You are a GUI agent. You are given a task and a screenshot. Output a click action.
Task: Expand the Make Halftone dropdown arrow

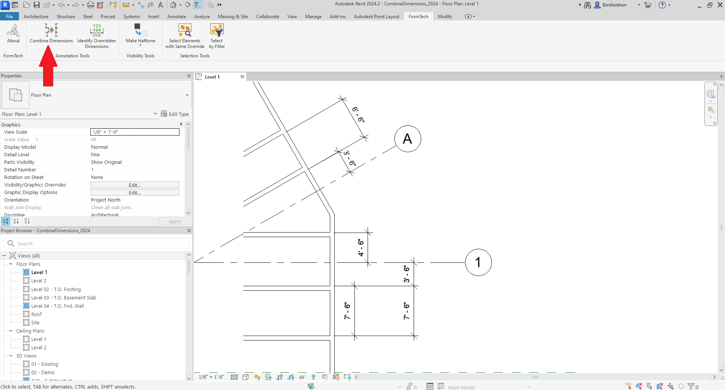141,46
